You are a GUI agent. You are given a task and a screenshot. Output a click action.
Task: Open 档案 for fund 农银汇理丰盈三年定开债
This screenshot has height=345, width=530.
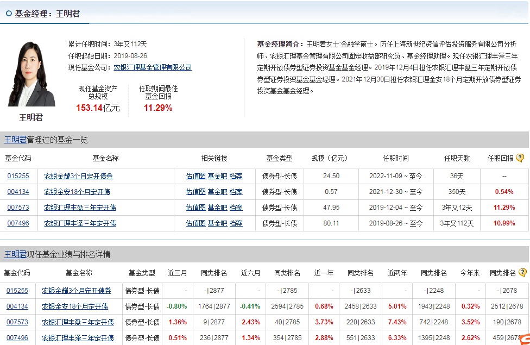click(236, 208)
